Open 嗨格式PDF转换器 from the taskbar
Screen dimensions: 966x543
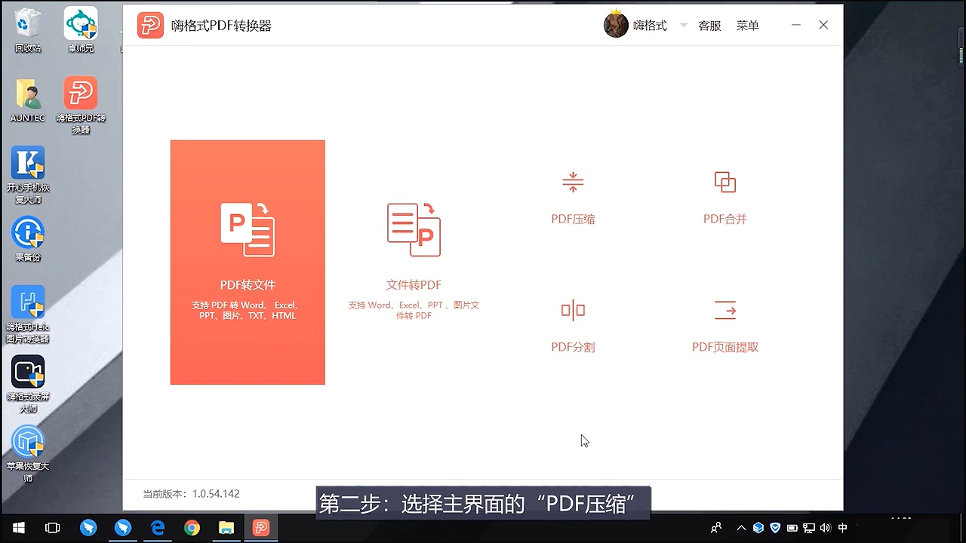click(260, 528)
